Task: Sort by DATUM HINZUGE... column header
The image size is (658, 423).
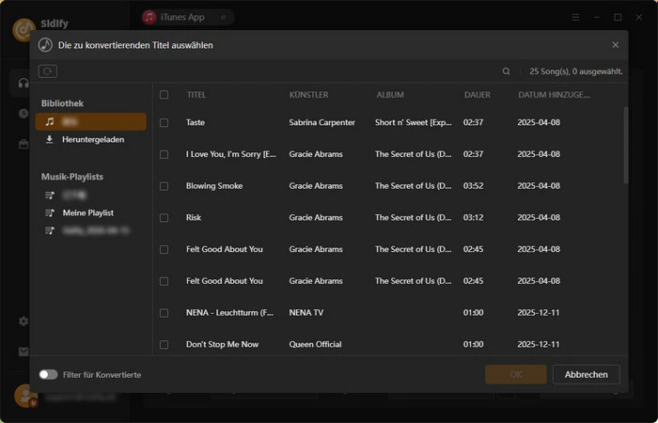Action: tap(554, 95)
